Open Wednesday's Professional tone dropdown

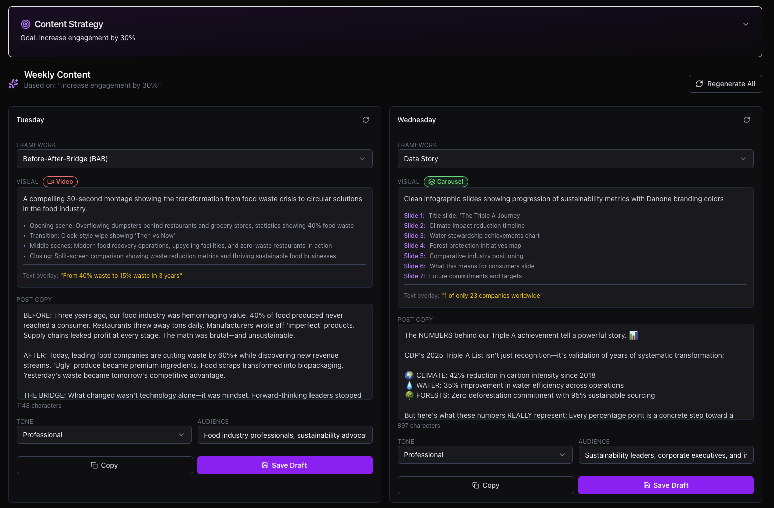485,455
